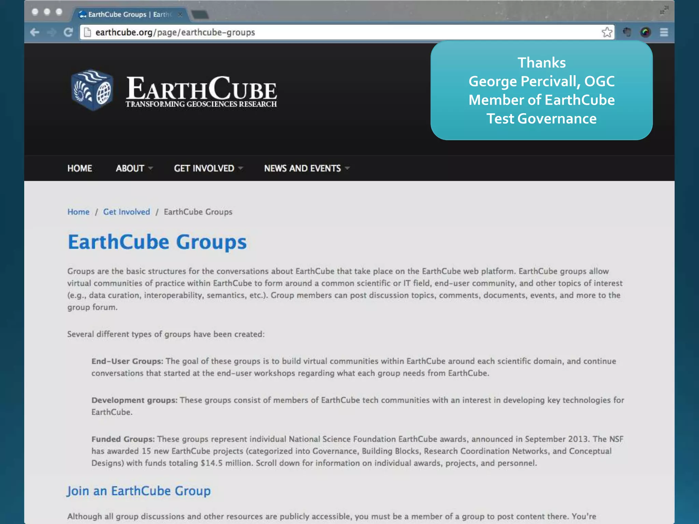The image size is (699, 524).
Task: Click the EarthCube title wordmark
Action: [201, 88]
